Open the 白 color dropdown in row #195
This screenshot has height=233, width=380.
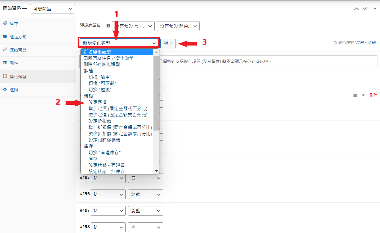145,178
